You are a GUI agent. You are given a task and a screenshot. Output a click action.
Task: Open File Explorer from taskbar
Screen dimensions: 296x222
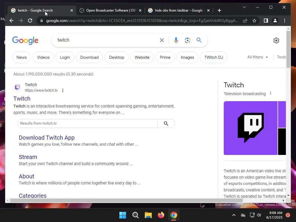point(148,215)
